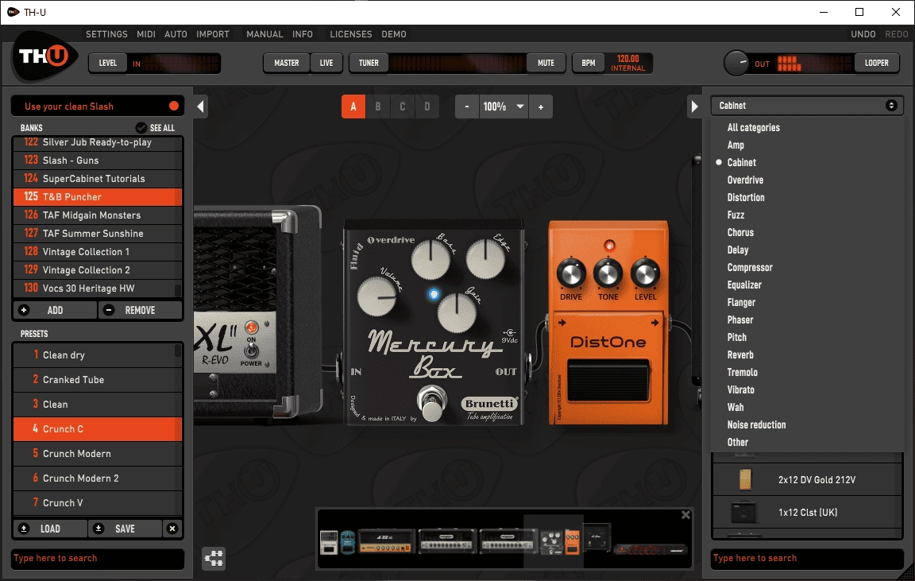Image resolution: width=915 pixels, height=581 pixels.
Task: Click the UNDO button
Action: point(863,34)
